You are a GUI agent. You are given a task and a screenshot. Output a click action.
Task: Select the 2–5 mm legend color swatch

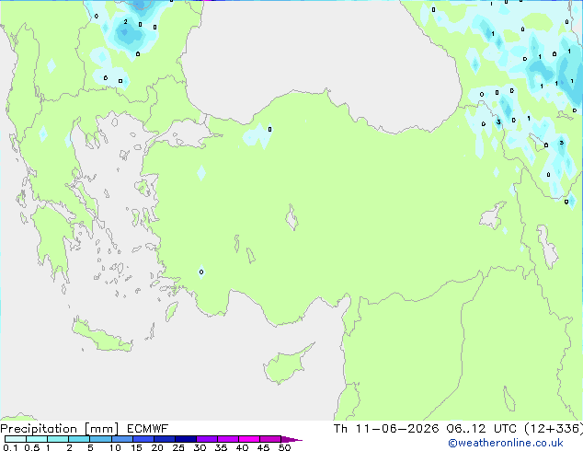tap(79, 439)
